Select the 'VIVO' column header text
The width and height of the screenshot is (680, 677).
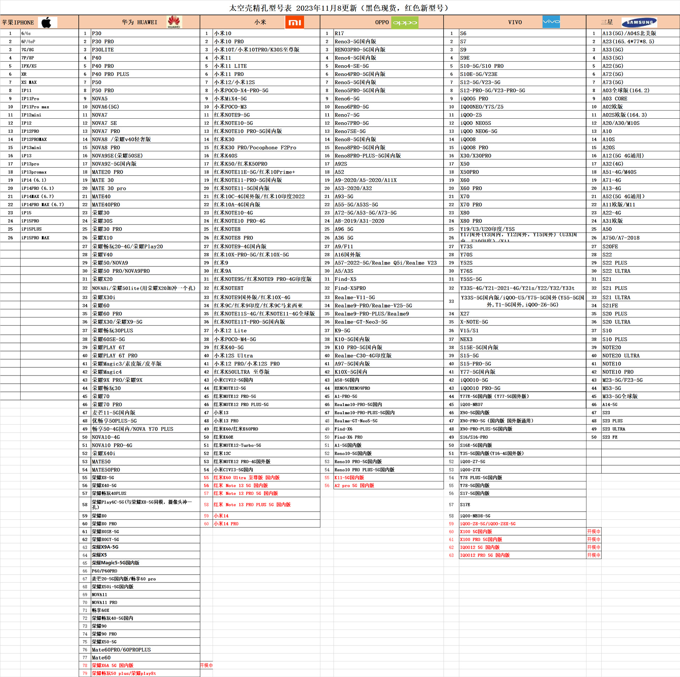click(515, 22)
